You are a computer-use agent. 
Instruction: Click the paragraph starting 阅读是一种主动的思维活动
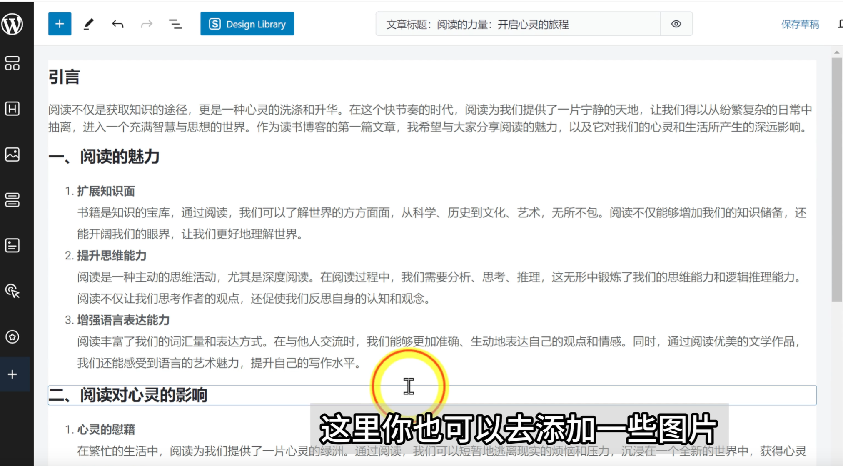[439, 287]
